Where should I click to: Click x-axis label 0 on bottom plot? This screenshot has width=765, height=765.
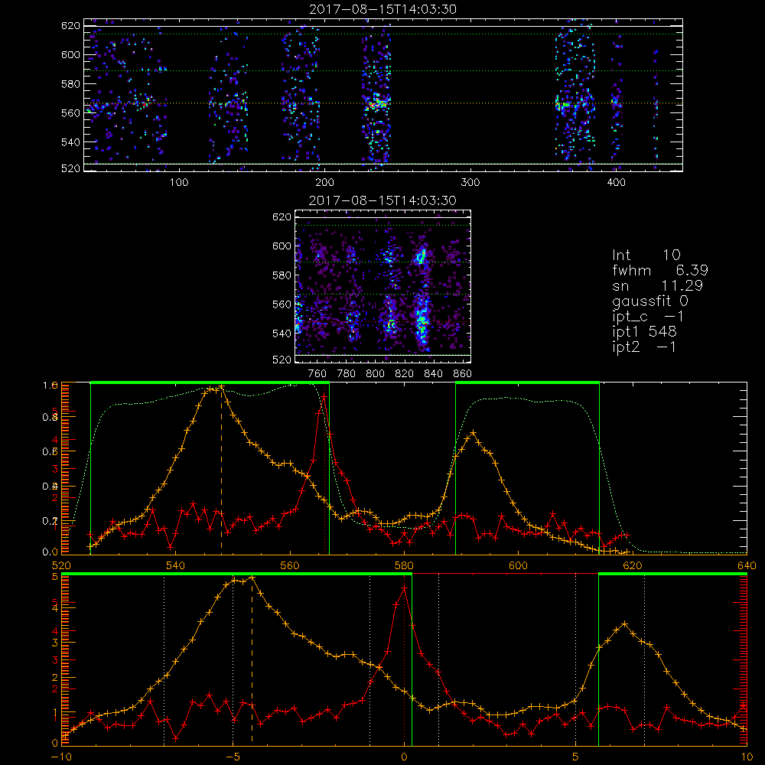404,757
